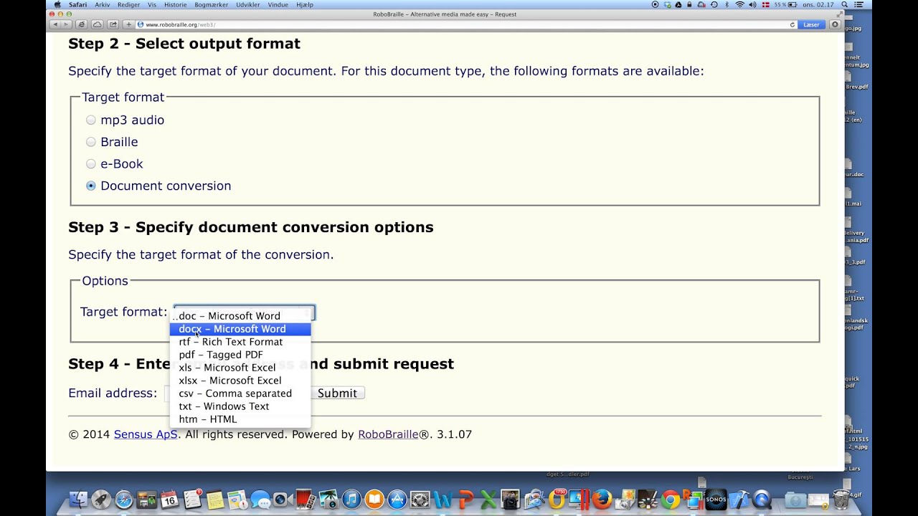Open the Rediger menu
Image resolution: width=918 pixels, height=516 pixels.
pyautogui.click(x=129, y=4)
